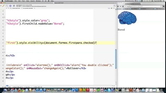Reload the page in Chrome
166x93 pixels.
123,6
